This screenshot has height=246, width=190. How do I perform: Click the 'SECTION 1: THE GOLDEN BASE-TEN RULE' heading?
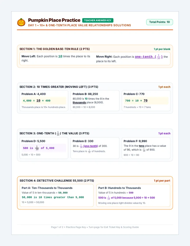[x=55, y=49]
